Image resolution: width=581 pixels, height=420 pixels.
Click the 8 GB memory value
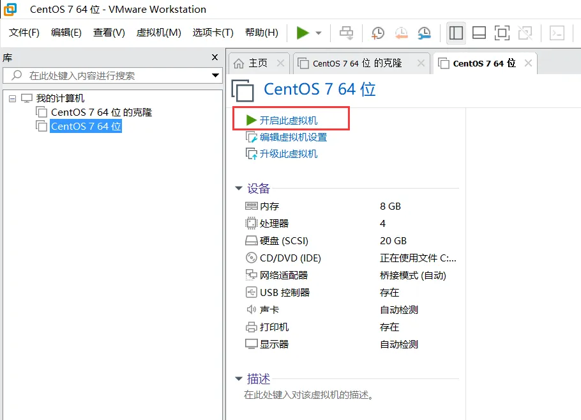(390, 206)
